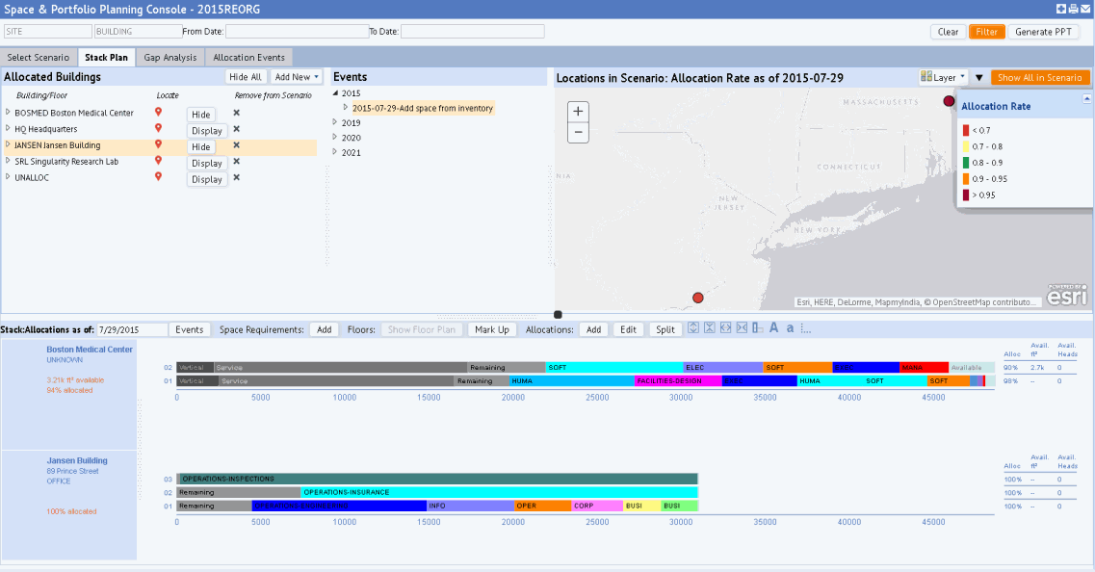The image size is (1095, 572).
Task: Click the locate pin for JANSEN Jansen Building
Action: tap(157, 146)
